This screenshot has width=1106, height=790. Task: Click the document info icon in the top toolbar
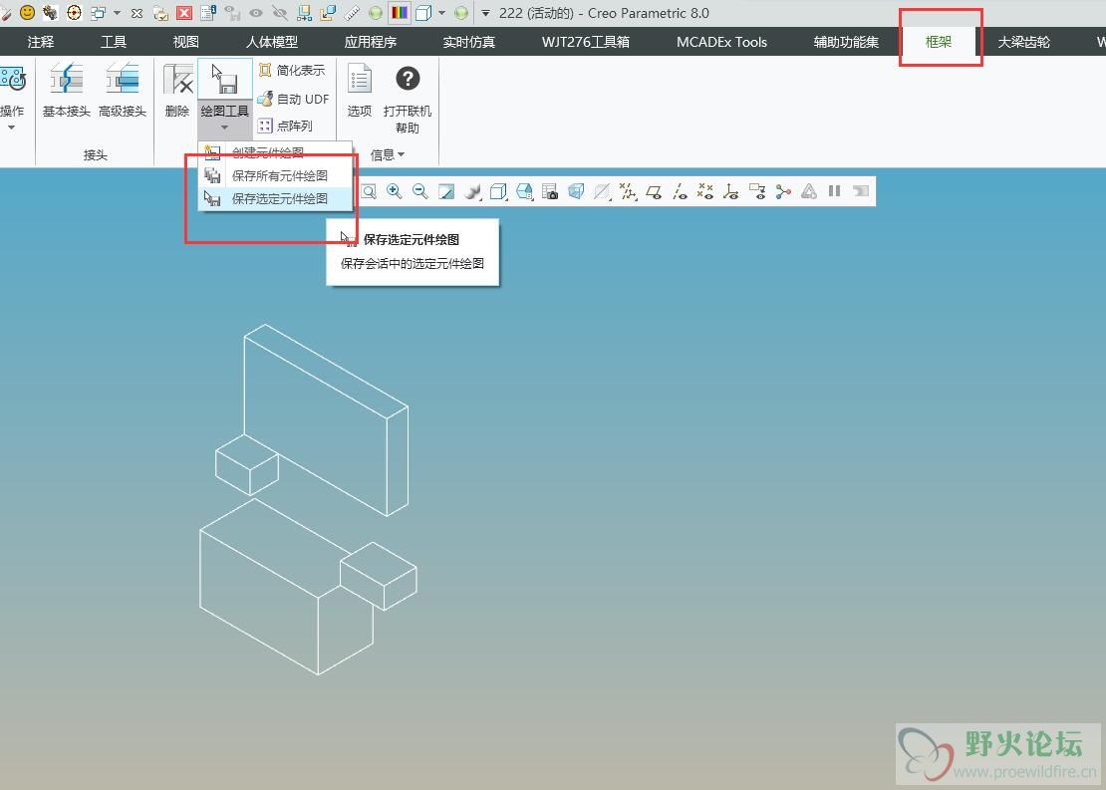tap(208, 12)
